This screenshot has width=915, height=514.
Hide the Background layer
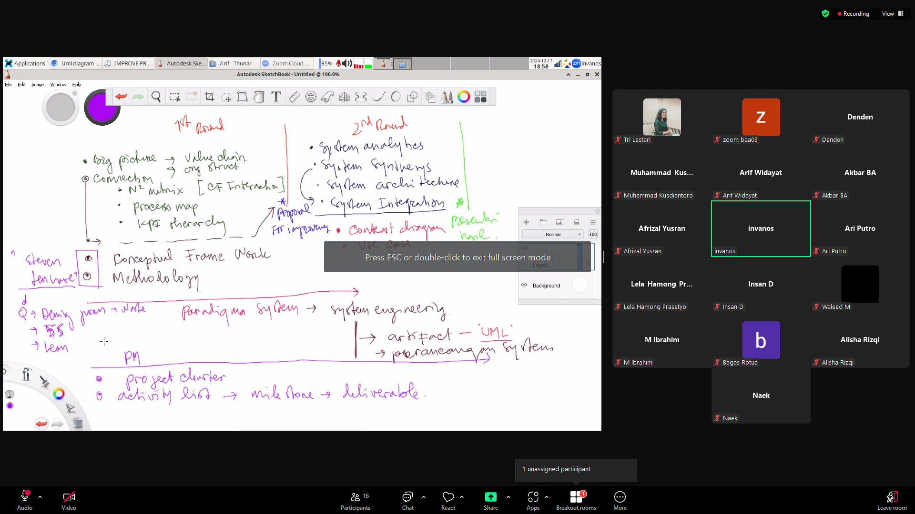[x=524, y=285]
